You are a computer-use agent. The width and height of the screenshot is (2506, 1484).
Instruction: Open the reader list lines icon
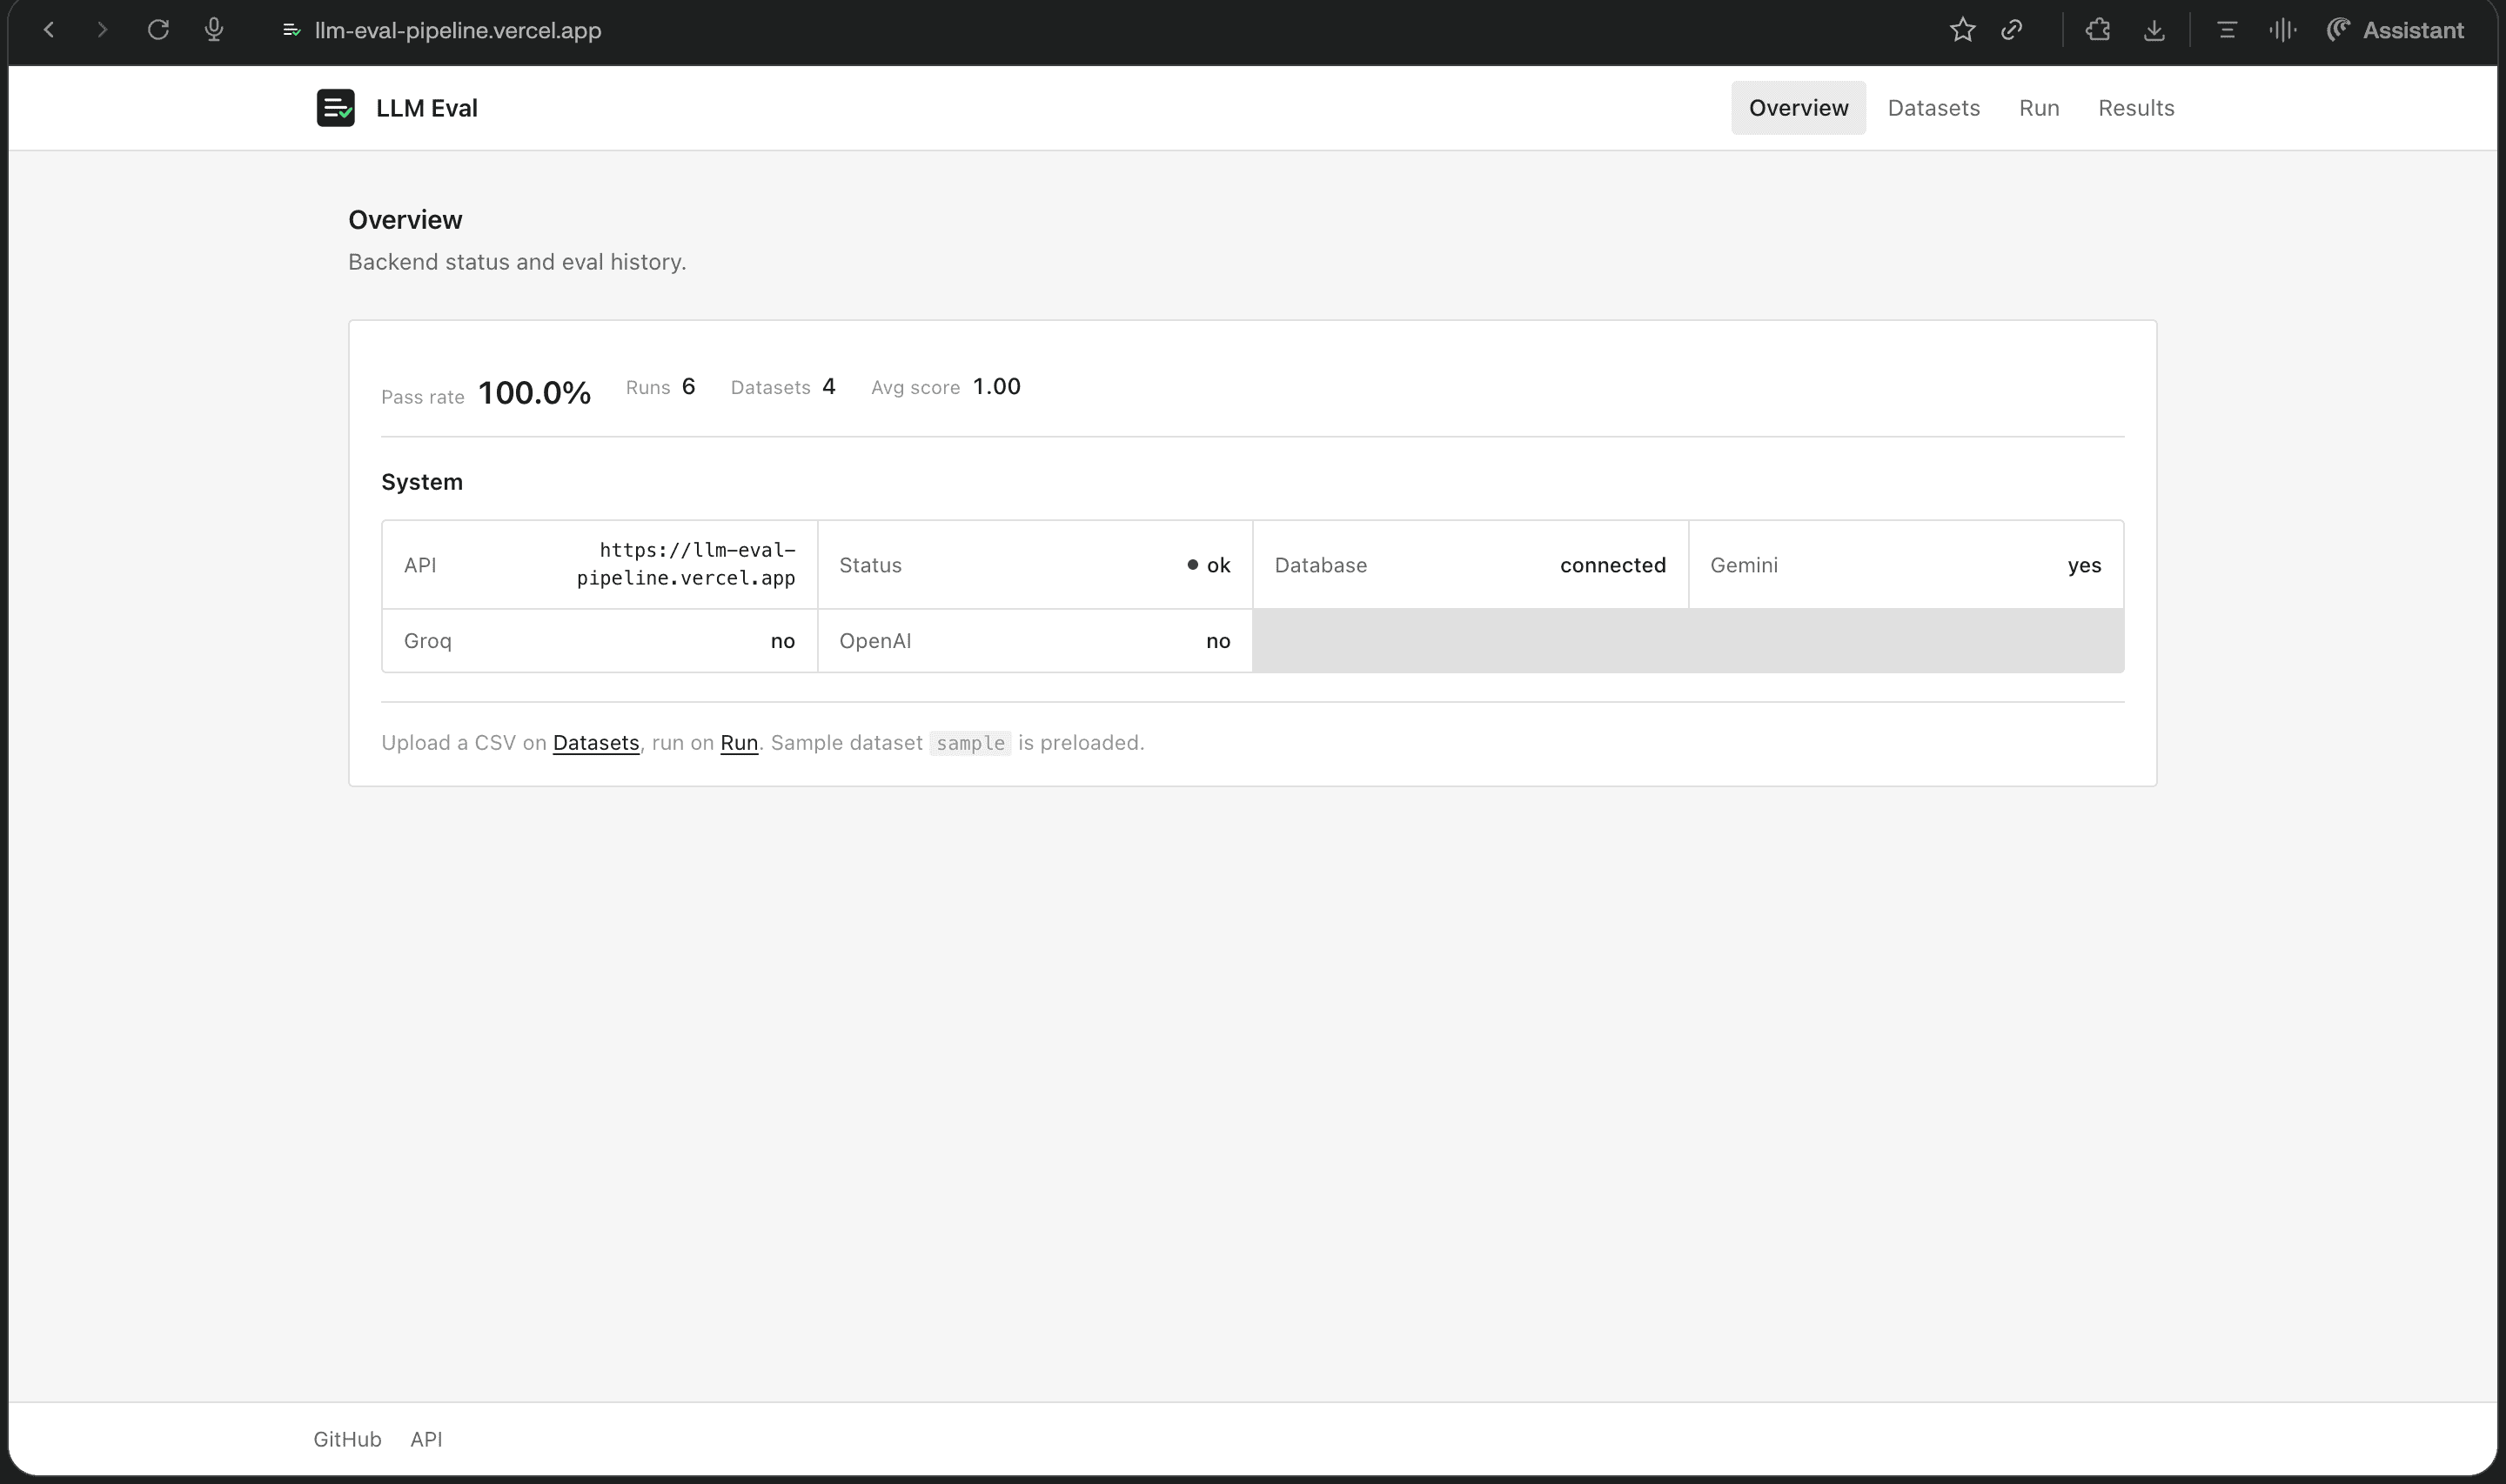tap(2226, 30)
